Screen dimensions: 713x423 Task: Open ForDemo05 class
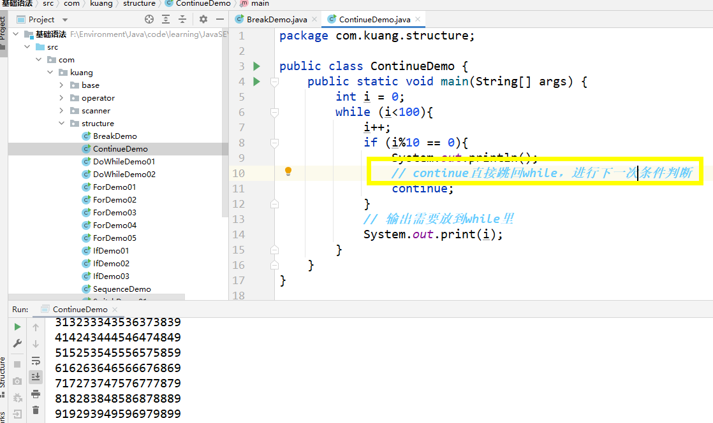click(x=114, y=238)
